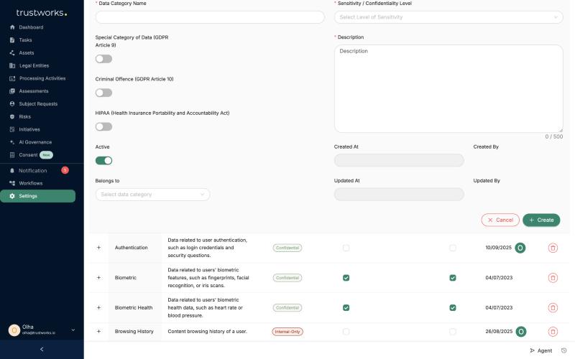This screenshot has width=575, height=359.
Task: Select Legal Entities in sidebar menu
Action: pyautogui.click(x=34, y=65)
